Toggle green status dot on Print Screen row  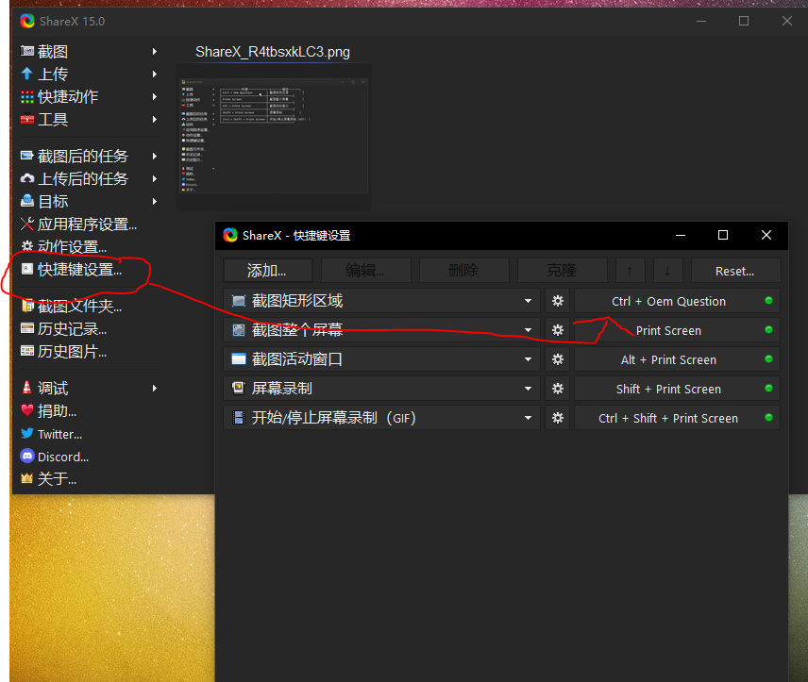(769, 330)
